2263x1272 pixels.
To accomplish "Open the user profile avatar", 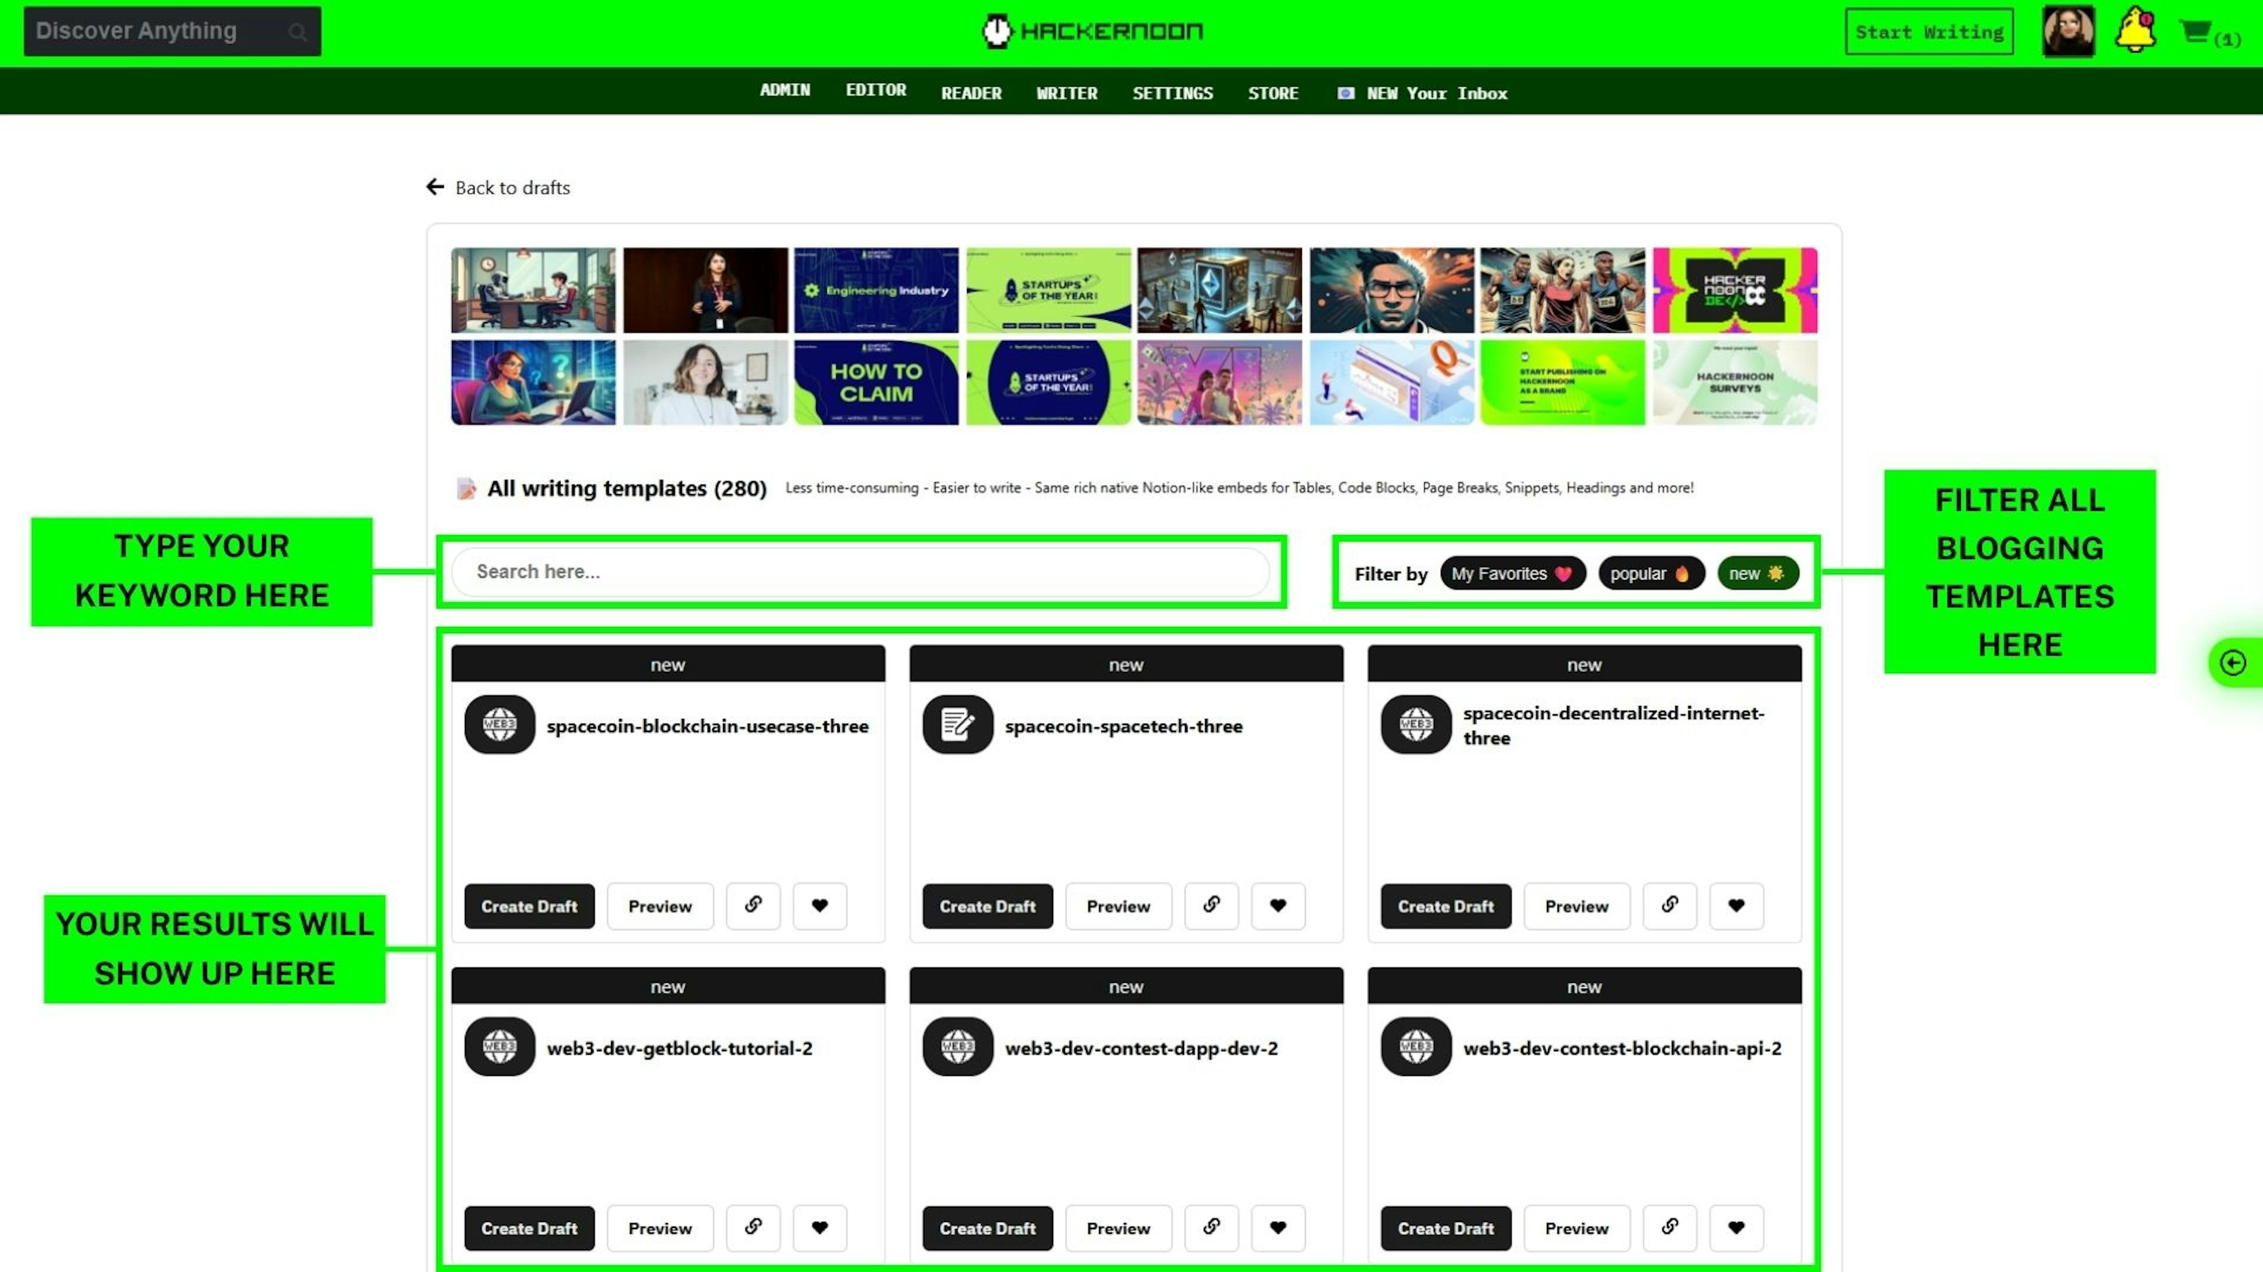I will [2068, 32].
